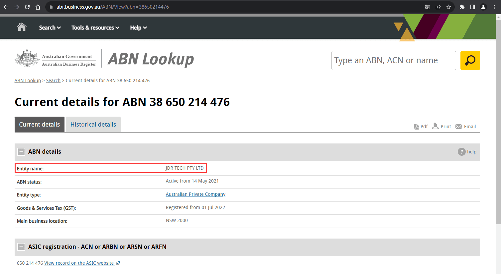Click the 650 214 476 ACN number

(x=30, y=263)
